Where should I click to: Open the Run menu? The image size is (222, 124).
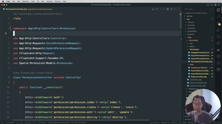[43, 1]
